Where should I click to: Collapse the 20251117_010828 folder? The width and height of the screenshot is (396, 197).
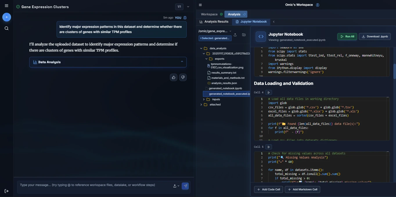(204, 54)
